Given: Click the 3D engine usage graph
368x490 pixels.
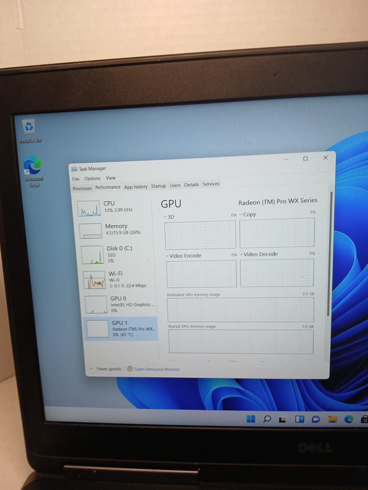Looking at the screenshot, I should pos(200,235).
